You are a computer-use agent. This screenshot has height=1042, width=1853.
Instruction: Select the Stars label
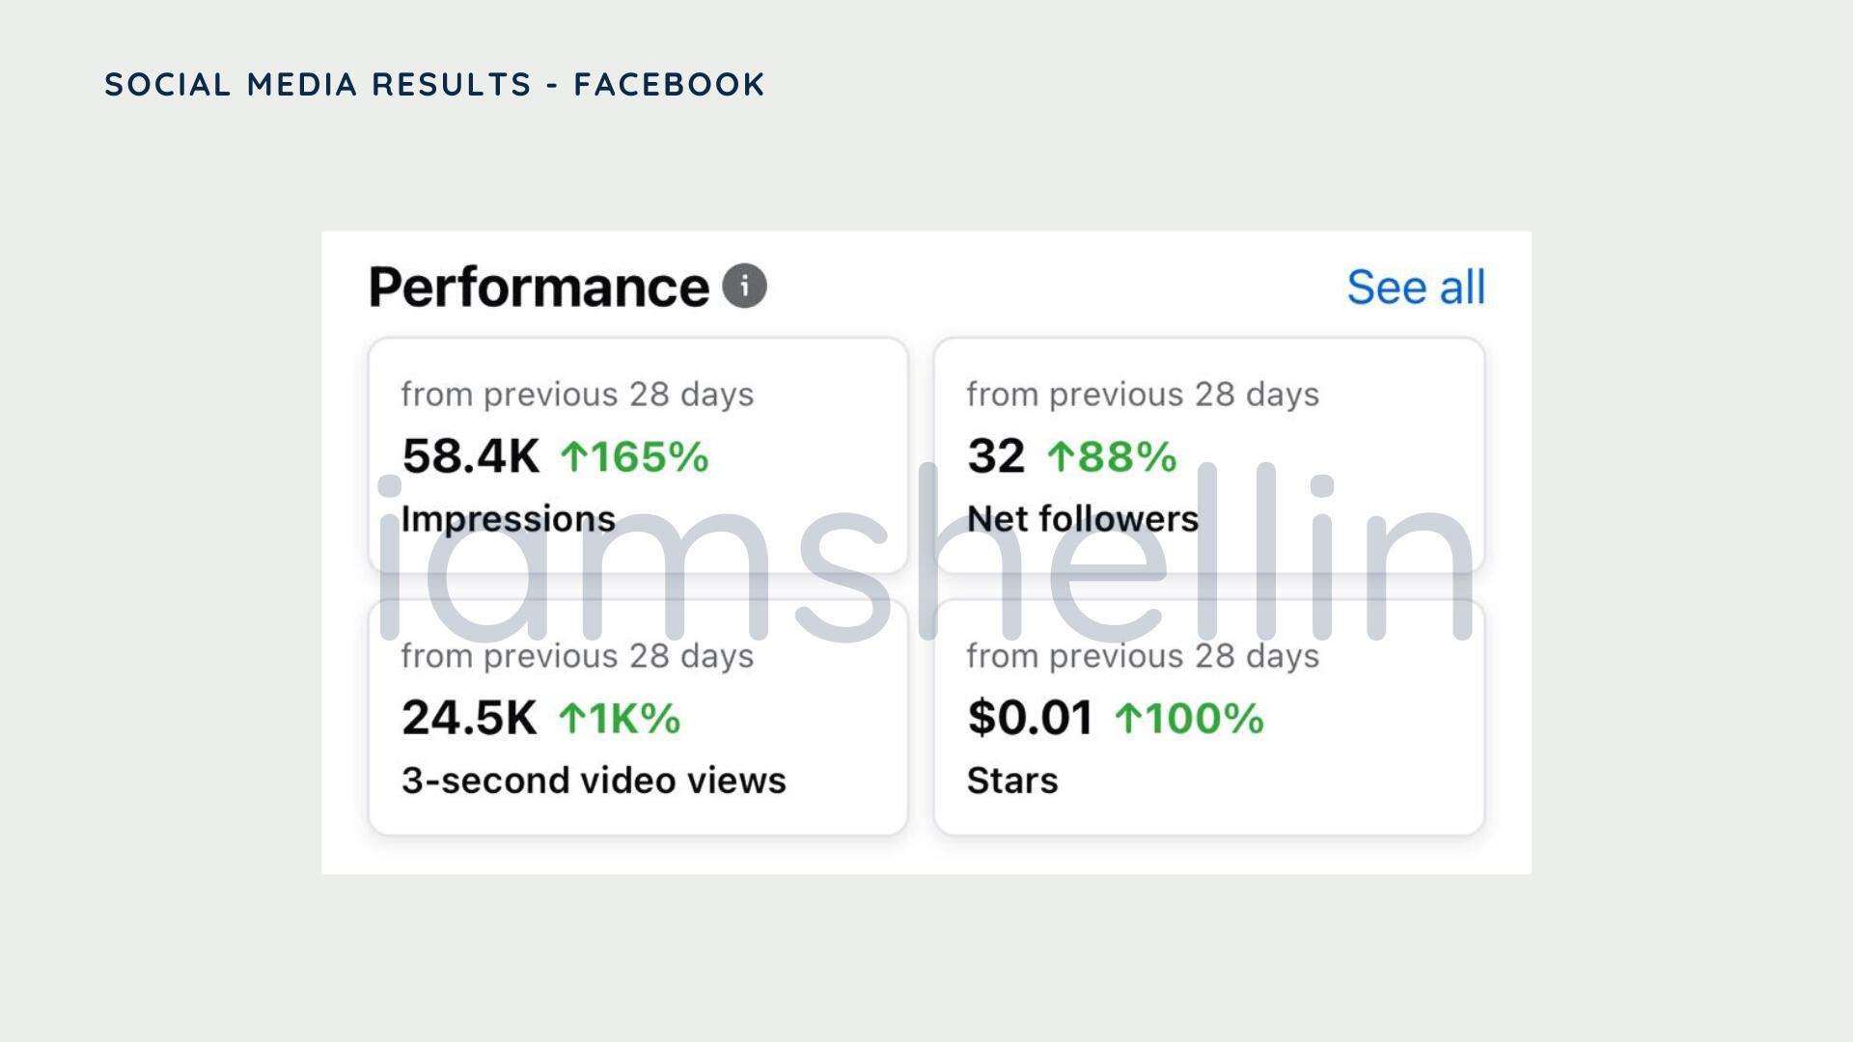click(1012, 781)
